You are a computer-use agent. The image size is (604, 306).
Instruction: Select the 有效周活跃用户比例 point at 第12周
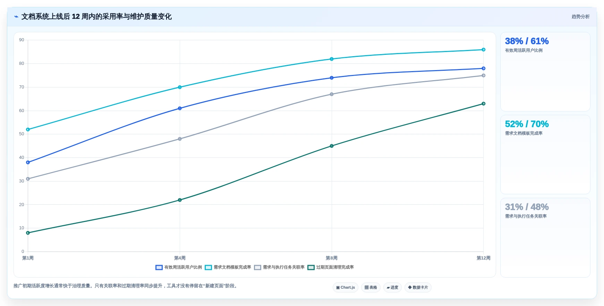click(x=483, y=68)
